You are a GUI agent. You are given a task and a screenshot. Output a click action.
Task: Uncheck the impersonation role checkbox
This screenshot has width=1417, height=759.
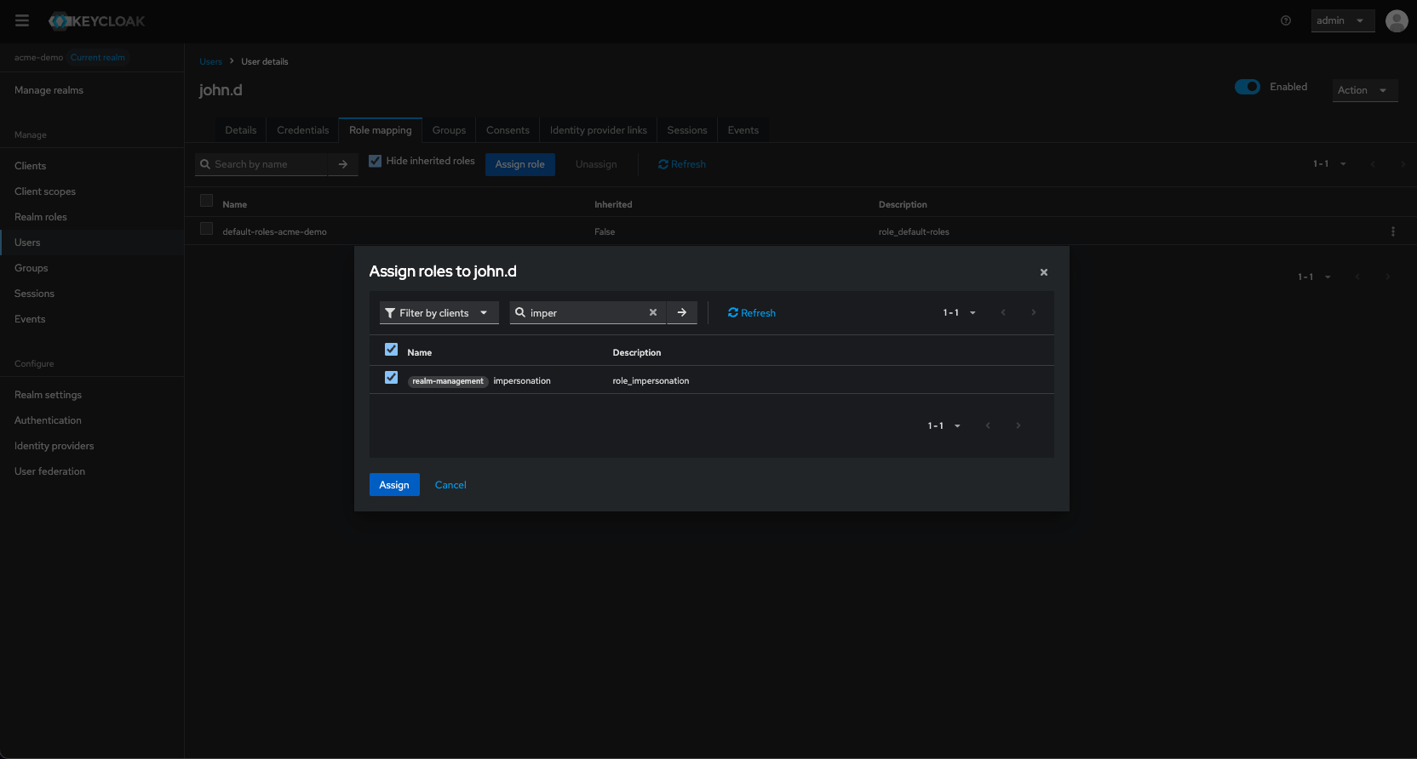(x=391, y=377)
